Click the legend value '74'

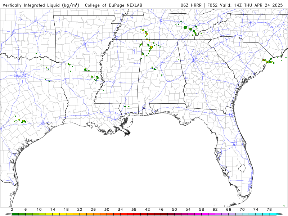(256, 210)
